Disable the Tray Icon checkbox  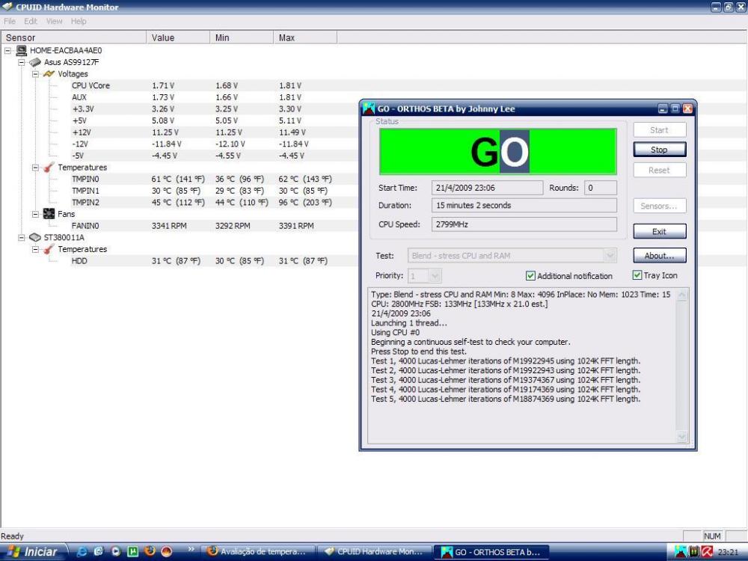637,275
